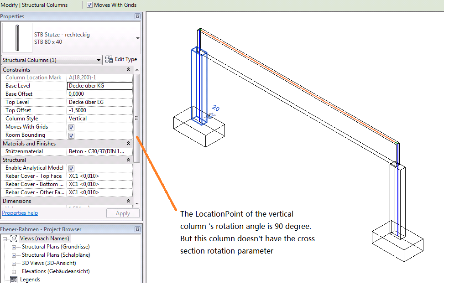Toggle Moves With Grids on the options bar

89,5
